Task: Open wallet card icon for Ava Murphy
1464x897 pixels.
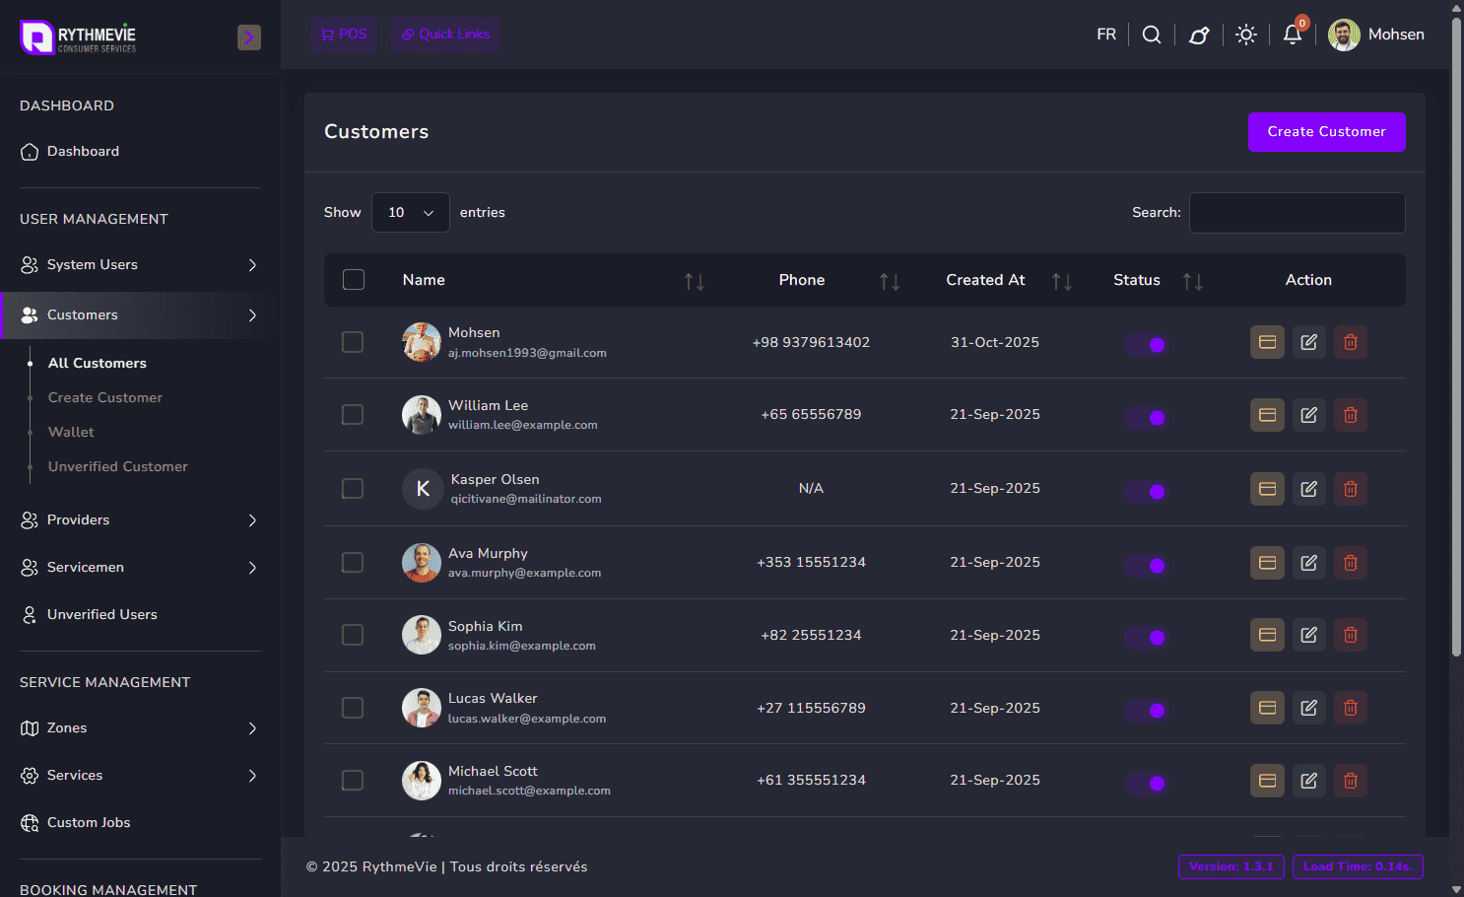Action: coord(1267,563)
